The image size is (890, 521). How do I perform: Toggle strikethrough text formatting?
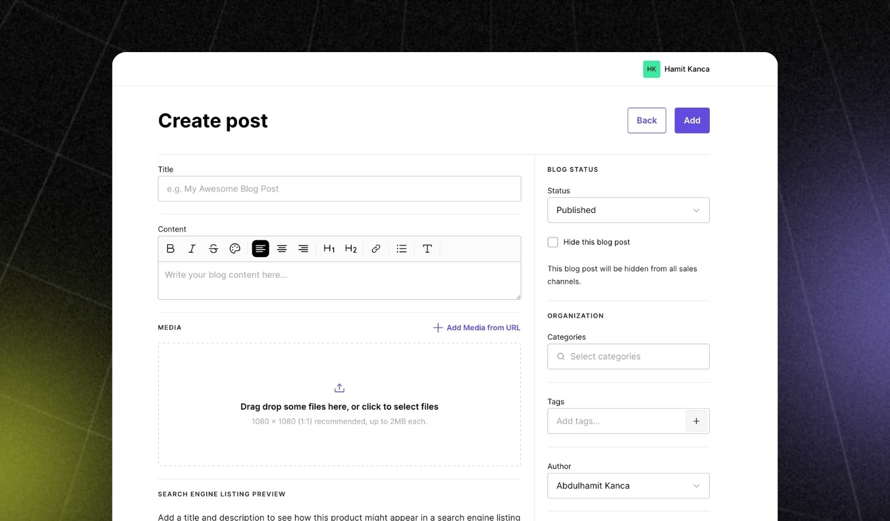click(213, 249)
